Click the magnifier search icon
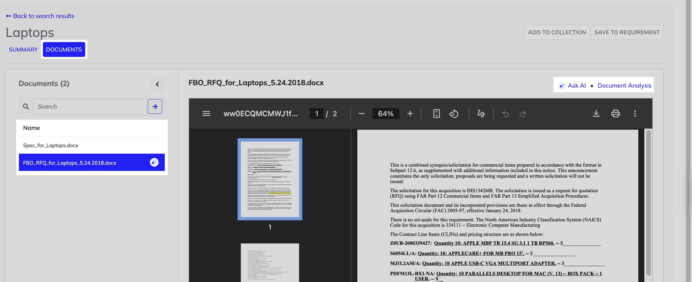 click(26, 106)
